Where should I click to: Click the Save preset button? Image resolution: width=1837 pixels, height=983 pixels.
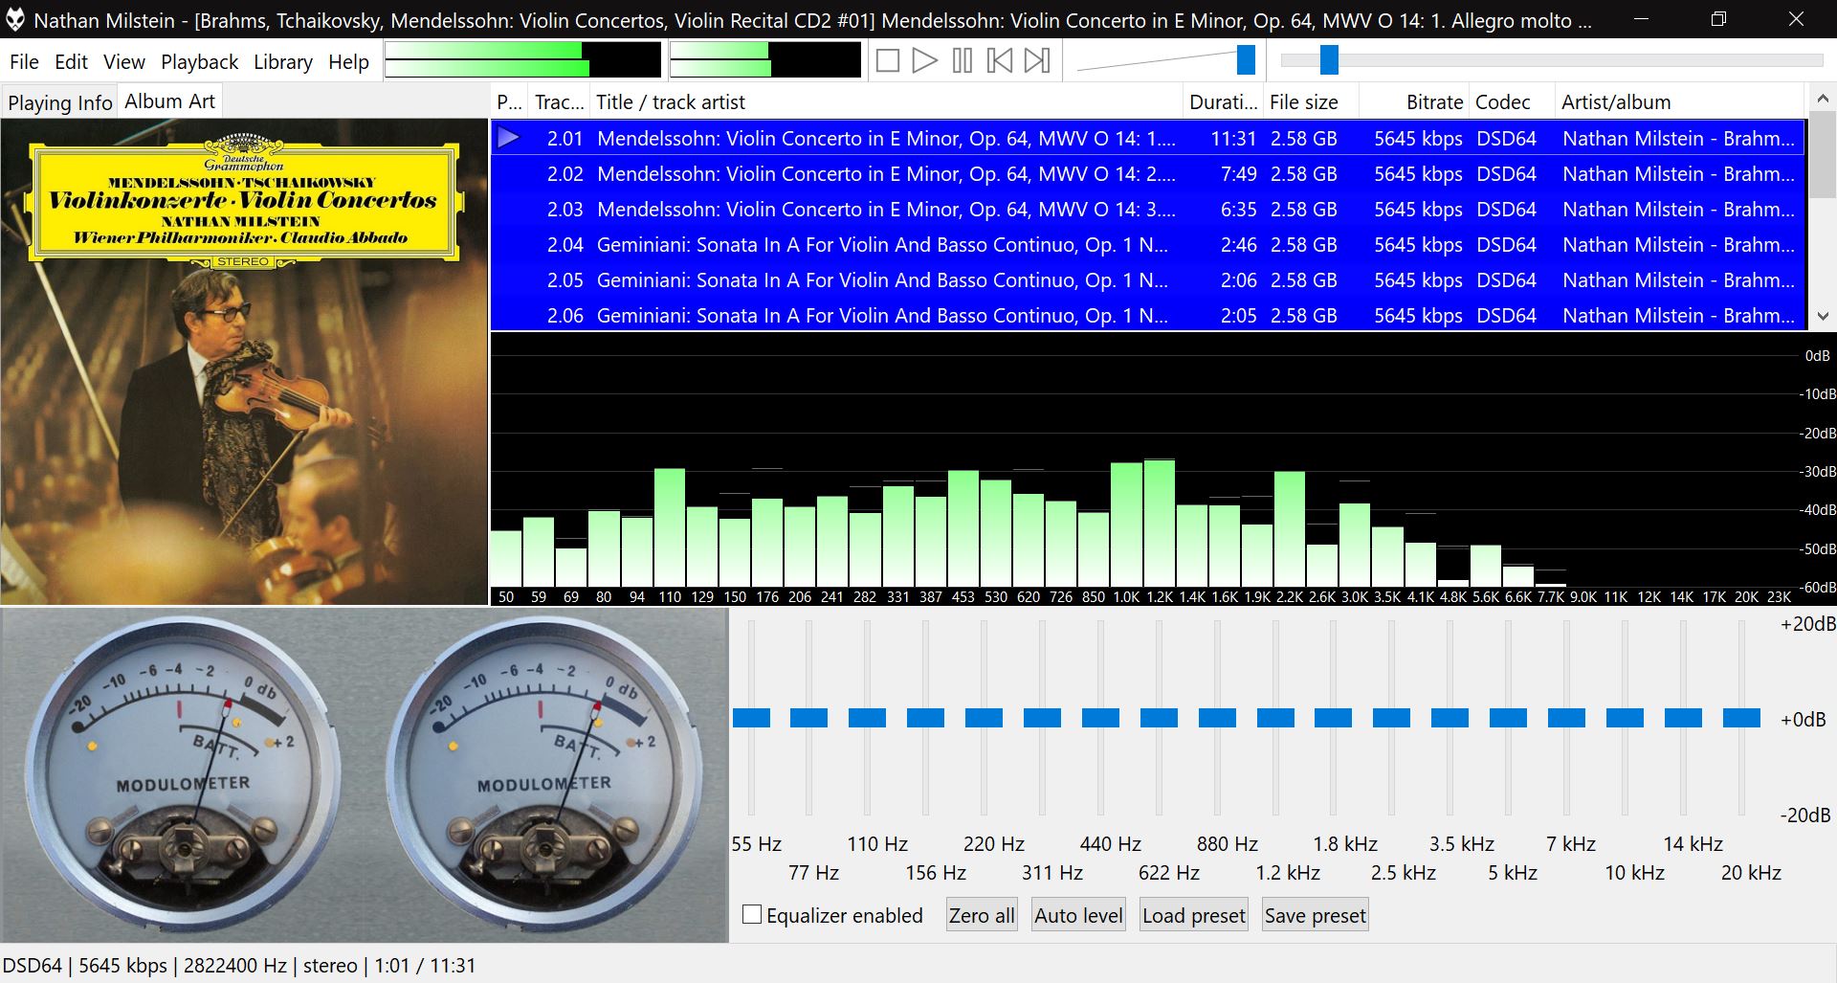(1316, 915)
